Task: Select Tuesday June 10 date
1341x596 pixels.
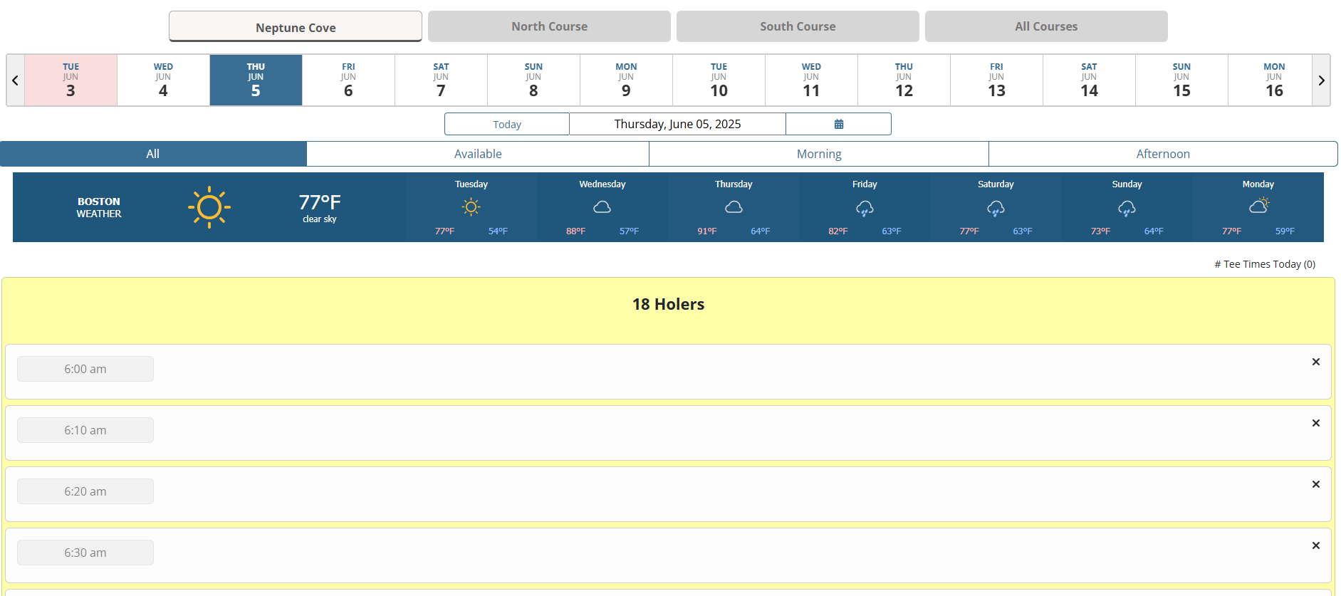Action: coord(719,80)
